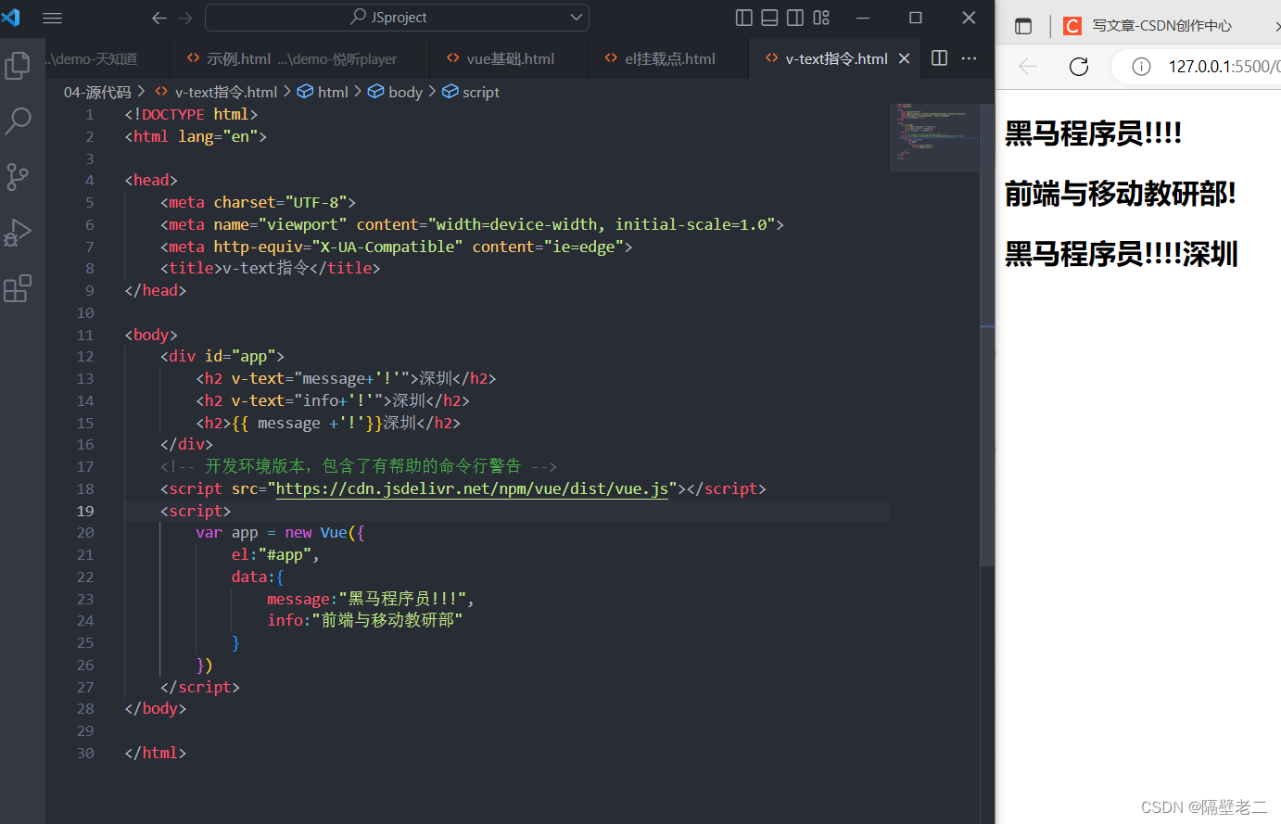Open the browser tab actions icon

[x=1023, y=26]
